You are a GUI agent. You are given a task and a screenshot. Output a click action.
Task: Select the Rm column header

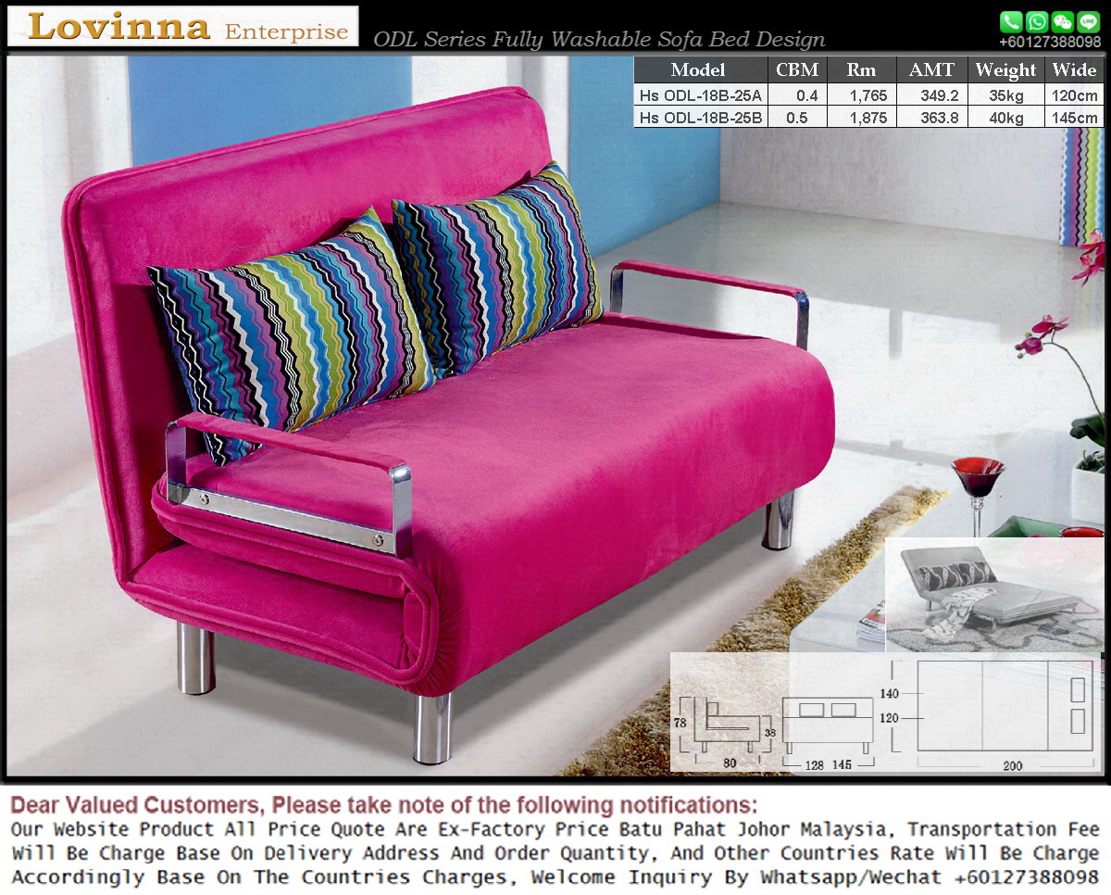click(x=861, y=69)
